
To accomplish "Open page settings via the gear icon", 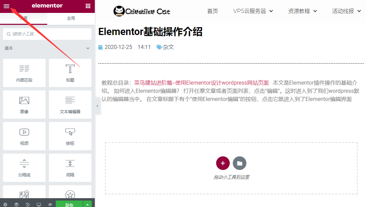I will click(5, 204).
